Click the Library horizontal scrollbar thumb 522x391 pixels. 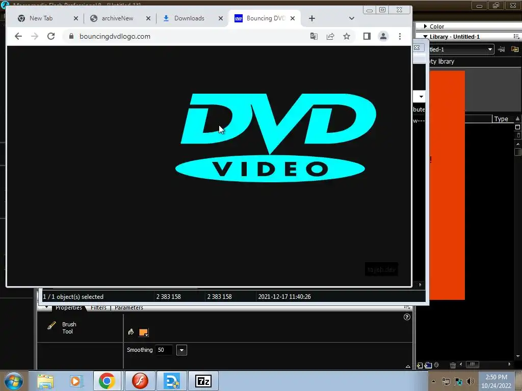coord(472,365)
